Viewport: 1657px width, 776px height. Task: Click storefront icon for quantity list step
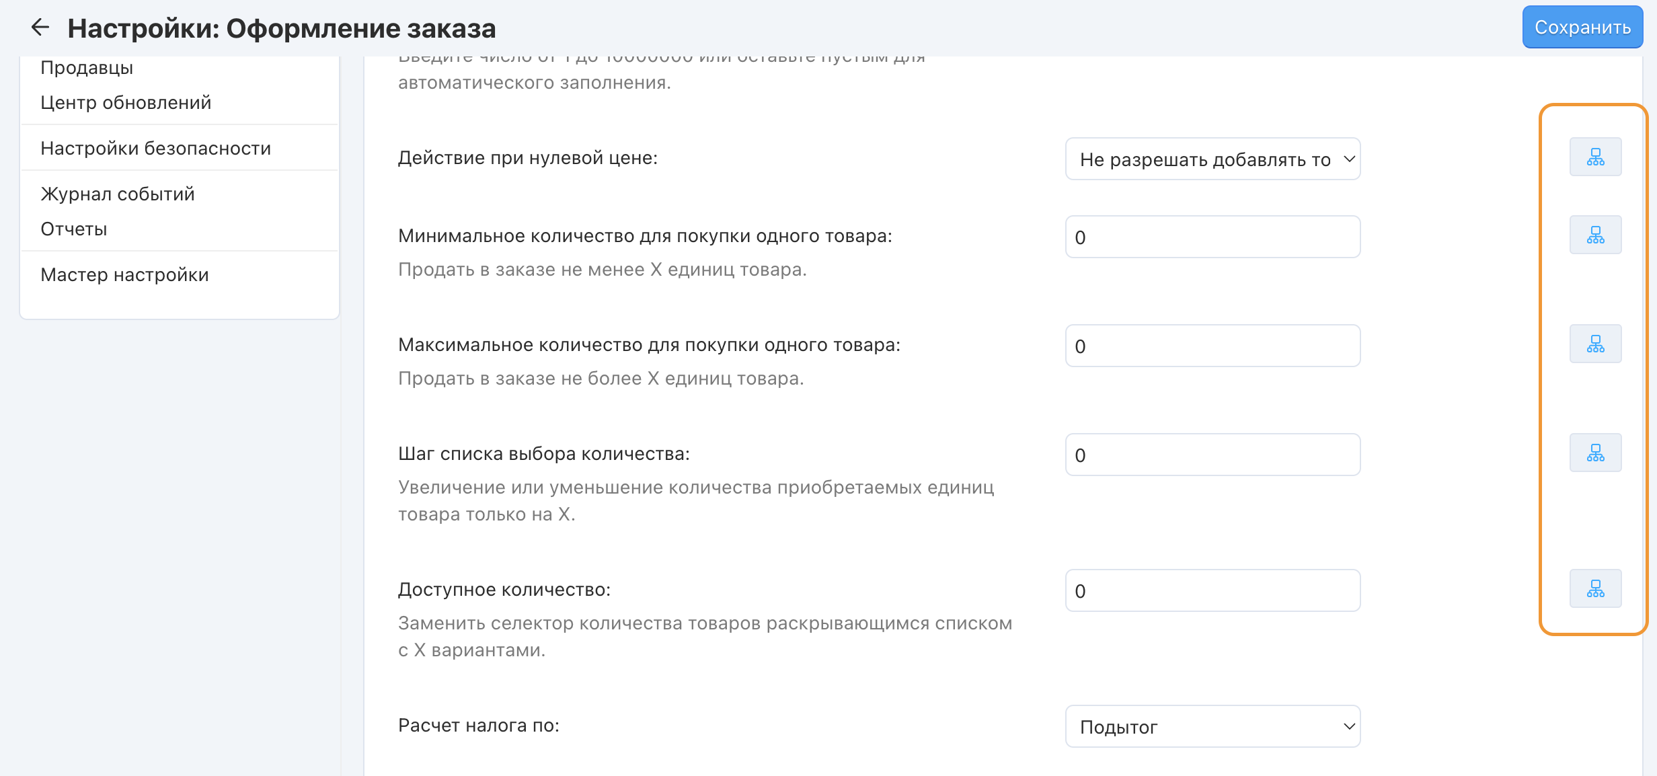point(1595,453)
